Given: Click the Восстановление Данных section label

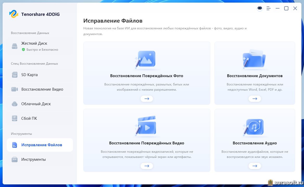Looking at the screenshot, I should tap(30, 33).
